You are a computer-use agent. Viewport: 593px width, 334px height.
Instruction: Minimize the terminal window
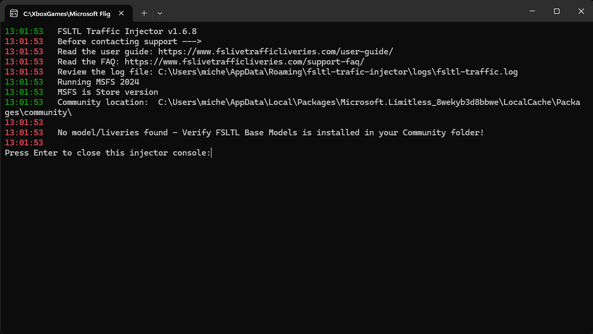[532, 11]
